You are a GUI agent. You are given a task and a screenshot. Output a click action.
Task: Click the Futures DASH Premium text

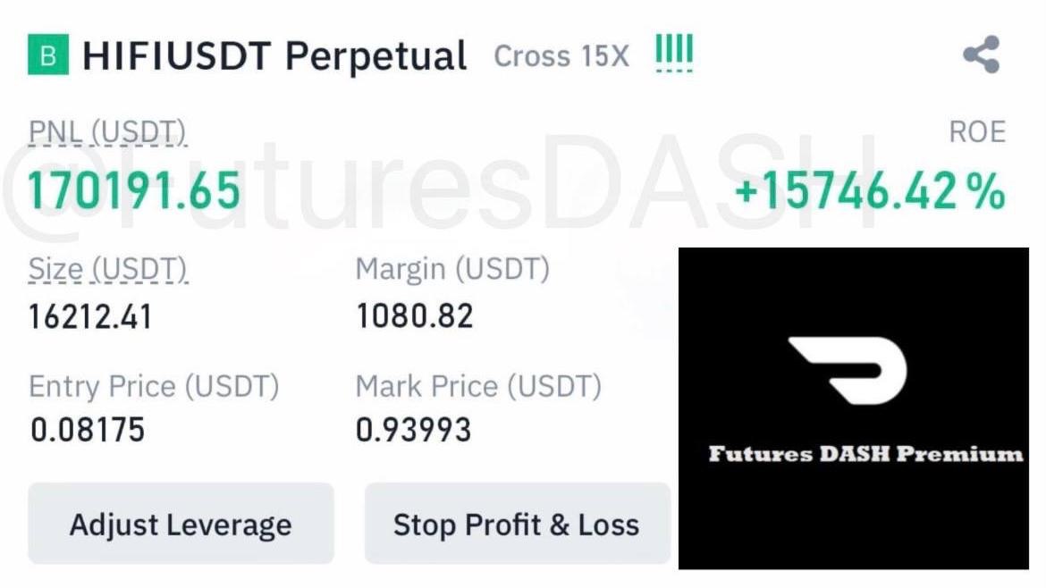coord(866,454)
